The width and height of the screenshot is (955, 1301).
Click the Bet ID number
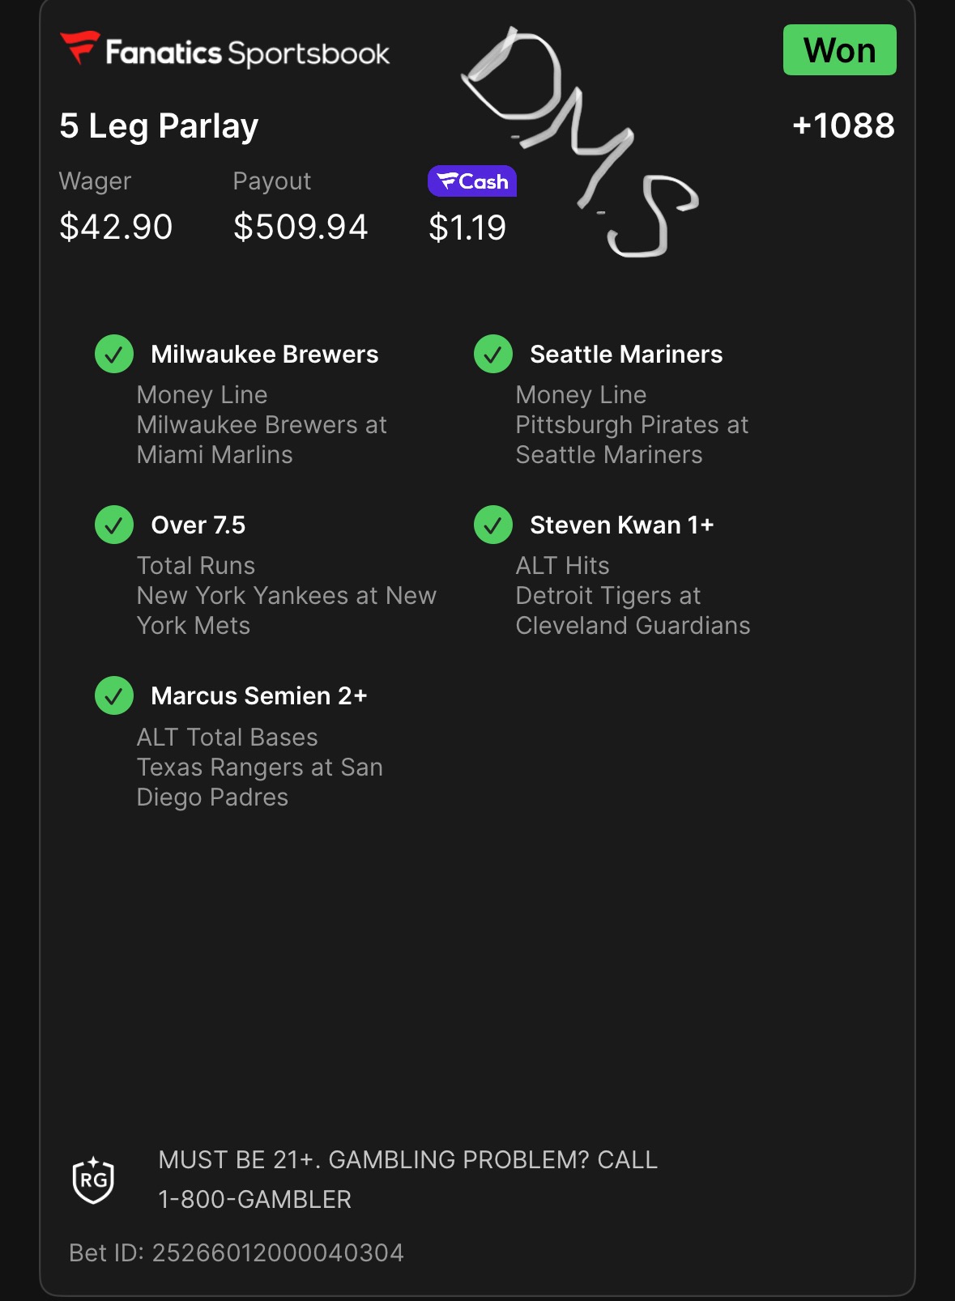coord(278,1253)
